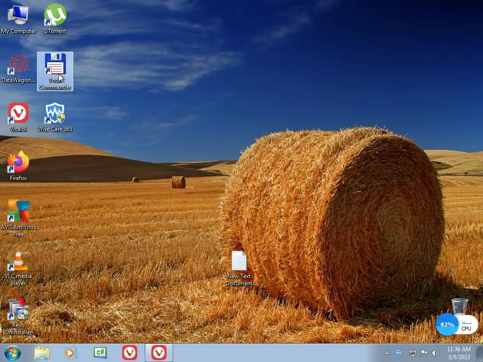Click Show Desktop button at taskbar end
This screenshot has height=362, width=483.
pos(480,353)
